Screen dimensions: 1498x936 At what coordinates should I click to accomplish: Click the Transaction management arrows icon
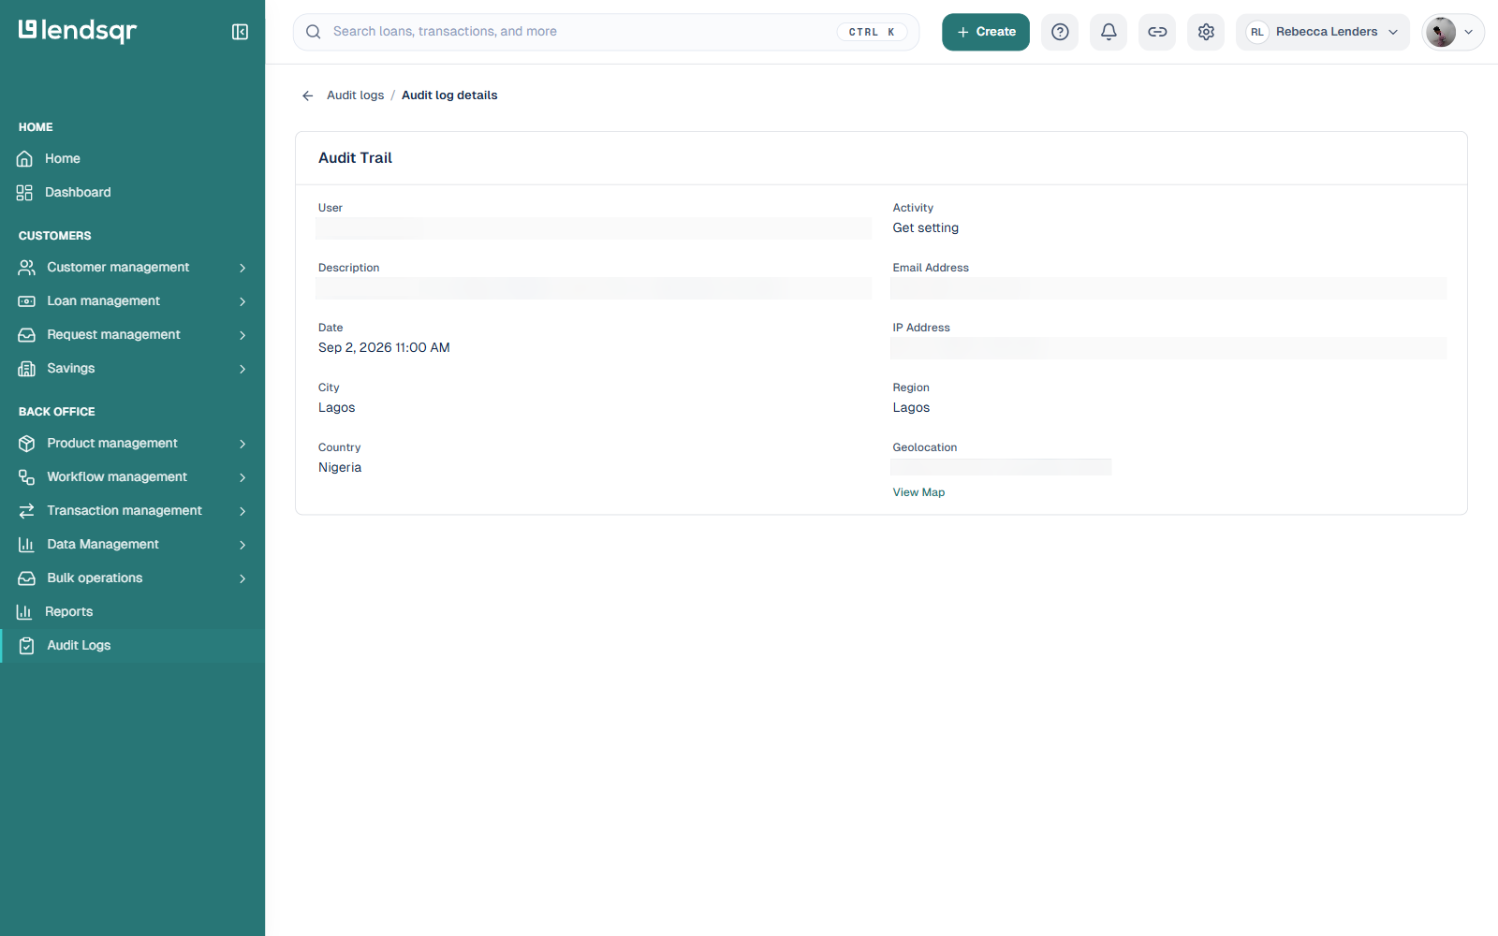click(27, 511)
